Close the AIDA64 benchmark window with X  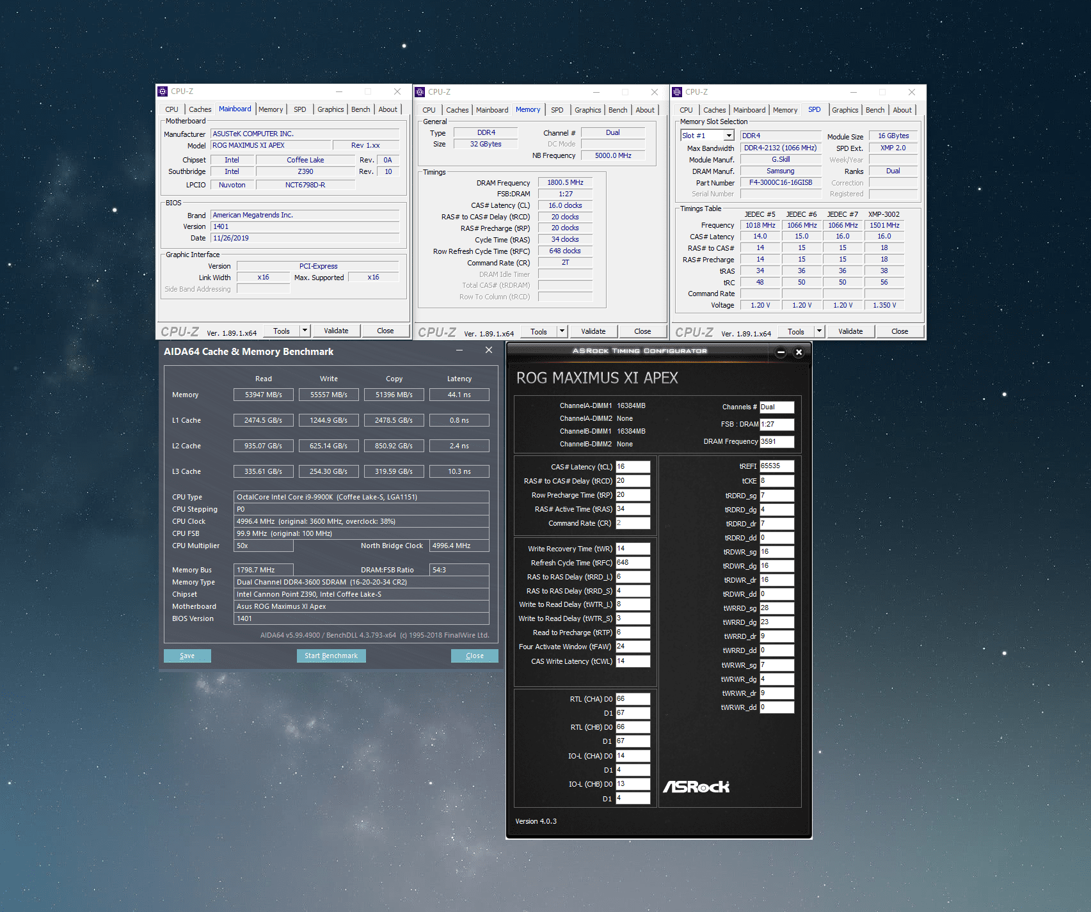489,350
